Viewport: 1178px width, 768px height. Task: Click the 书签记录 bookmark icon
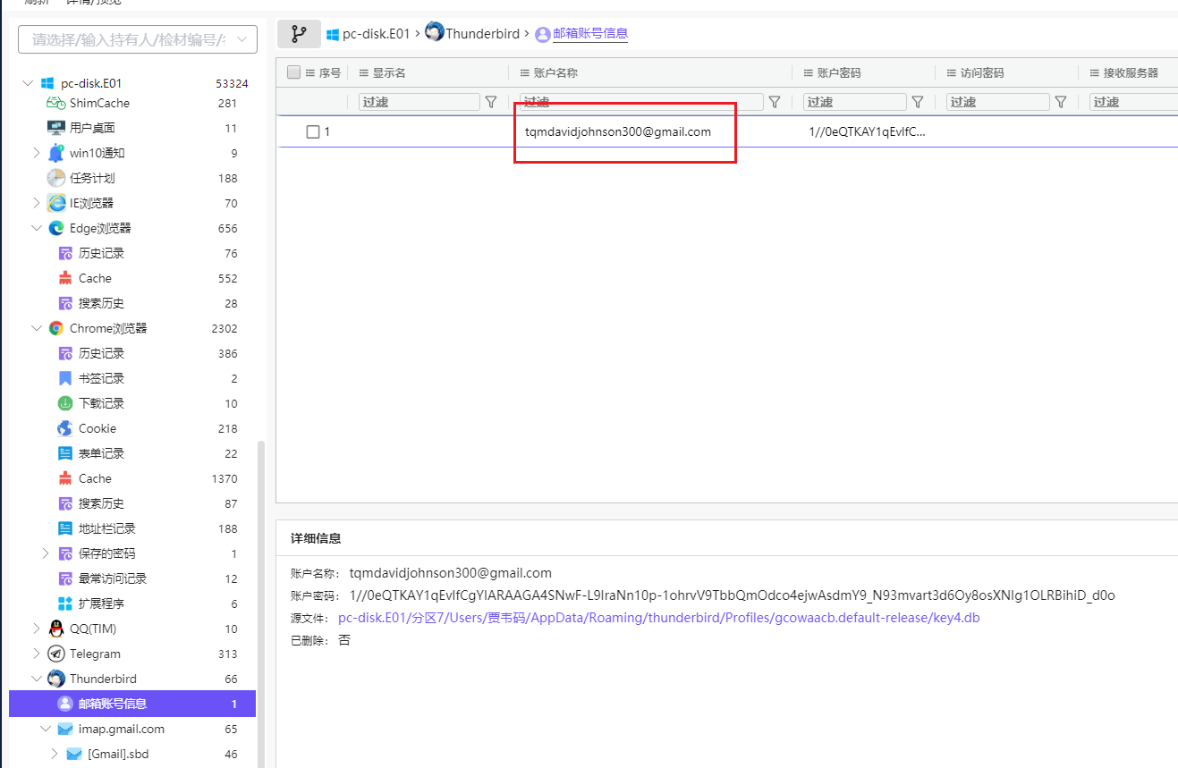pyautogui.click(x=65, y=378)
